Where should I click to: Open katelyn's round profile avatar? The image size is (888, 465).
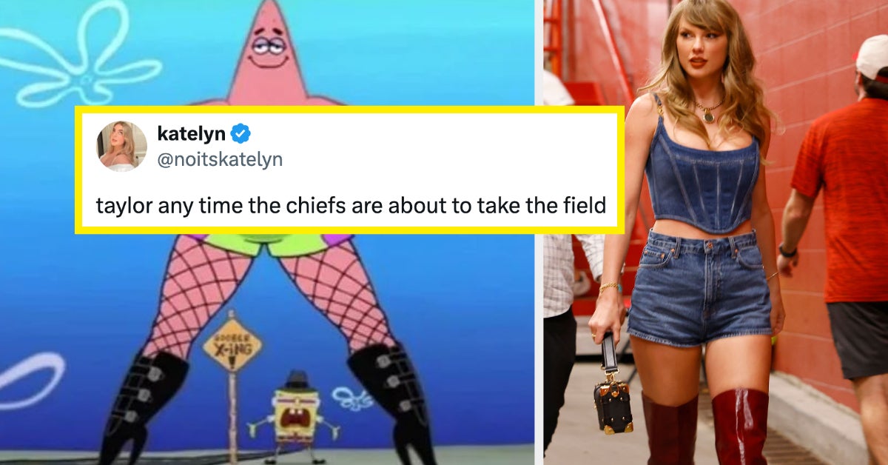click(x=122, y=146)
